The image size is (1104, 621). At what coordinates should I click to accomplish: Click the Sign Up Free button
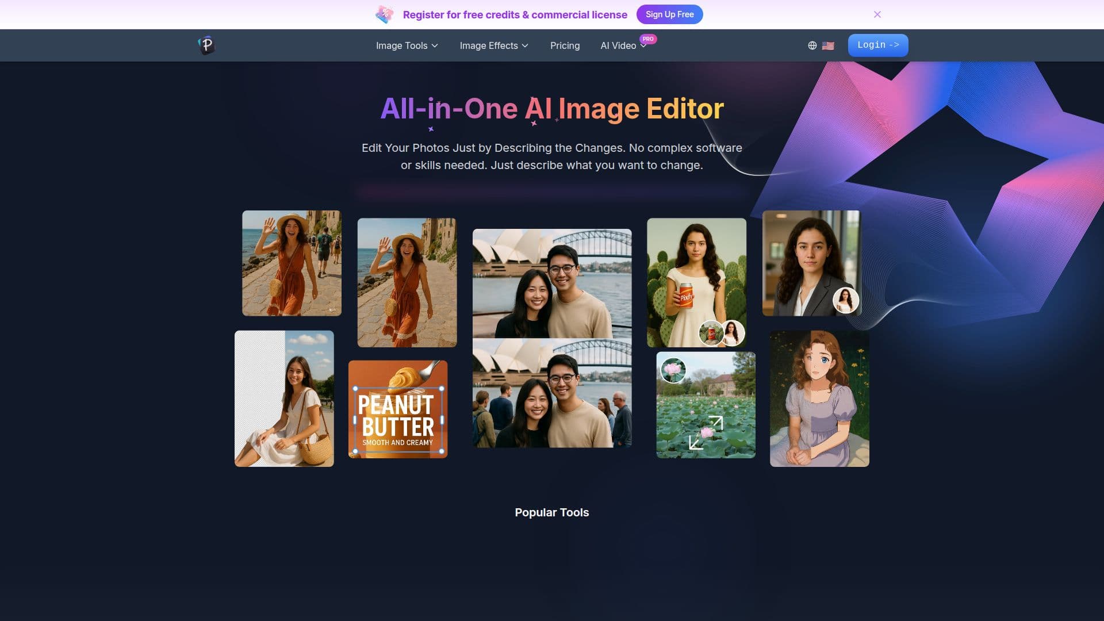tap(669, 14)
